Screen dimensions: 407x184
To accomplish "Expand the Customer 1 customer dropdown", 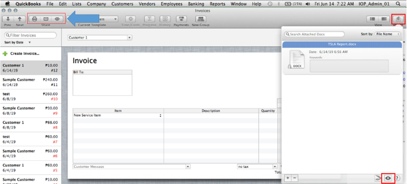I will (130, 37).
